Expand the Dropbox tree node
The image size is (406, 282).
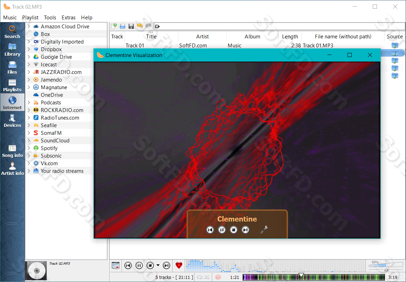click(29, 49)
